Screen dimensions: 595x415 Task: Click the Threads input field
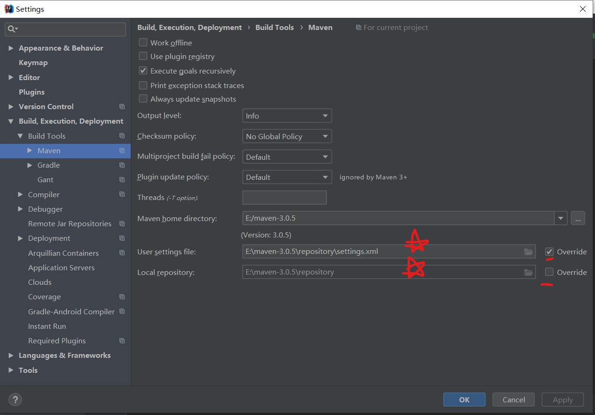(x=284, y=198)
